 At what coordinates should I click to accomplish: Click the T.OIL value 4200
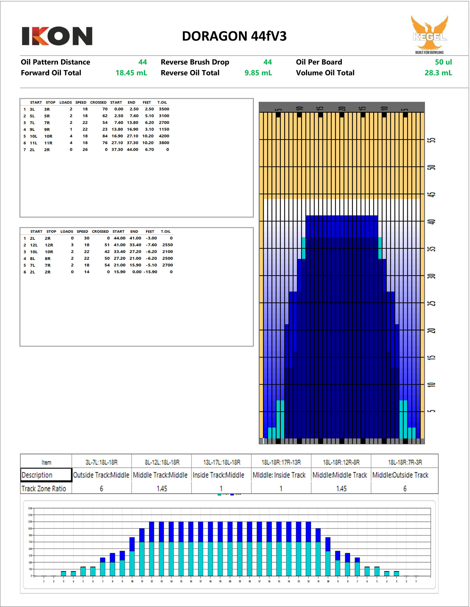[164, 136]
